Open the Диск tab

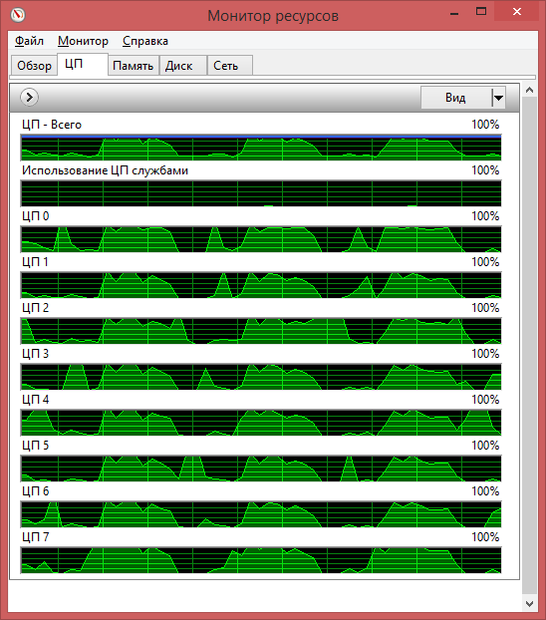[x=182, y=65]
